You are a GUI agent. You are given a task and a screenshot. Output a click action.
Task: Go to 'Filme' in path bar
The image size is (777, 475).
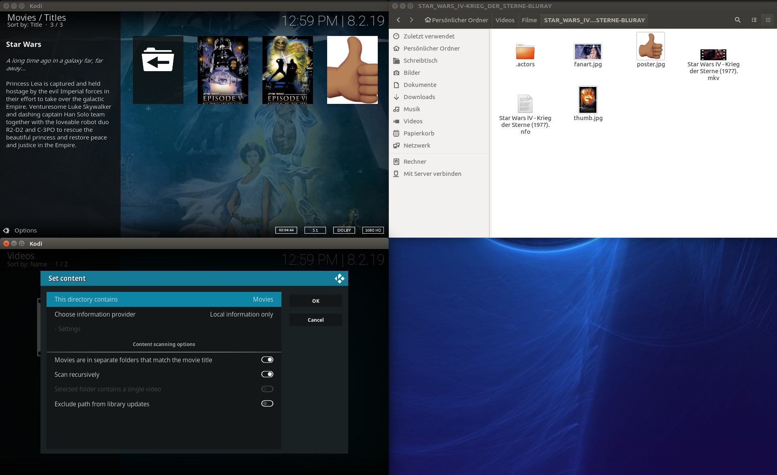tap(529, 20)
